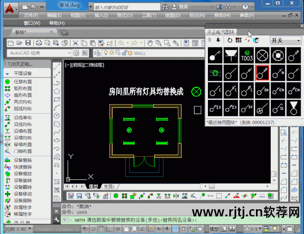Select 移属性字 command
The image size is (304, 234).
coord(23,214)
